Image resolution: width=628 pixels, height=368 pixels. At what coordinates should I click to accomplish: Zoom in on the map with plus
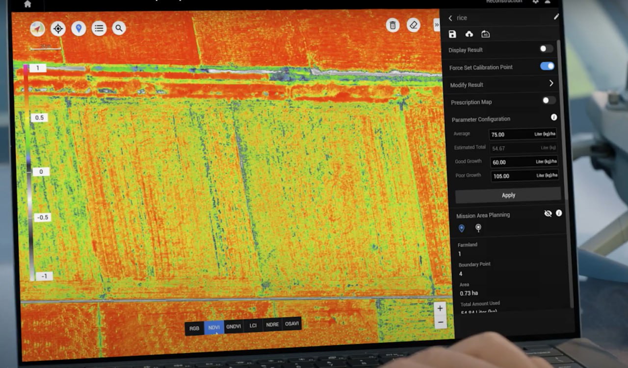[440, 308]
